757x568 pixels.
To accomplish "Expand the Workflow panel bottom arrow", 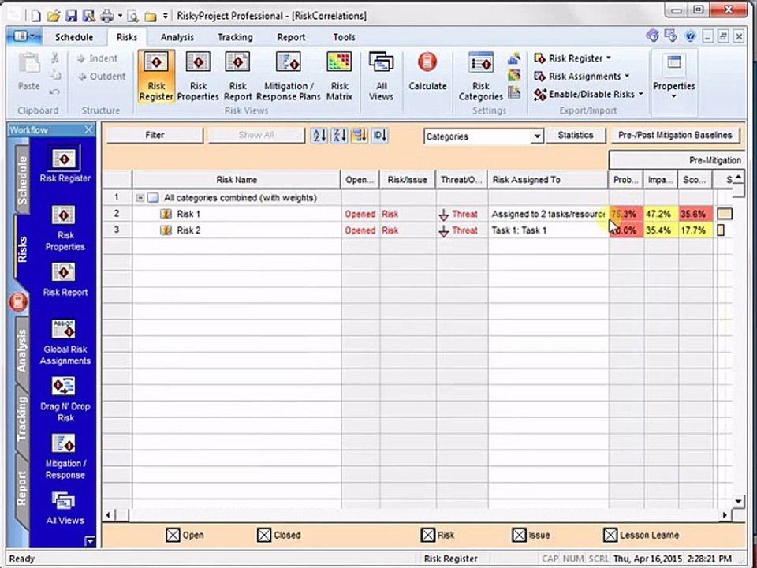I will tap(90, 541).
